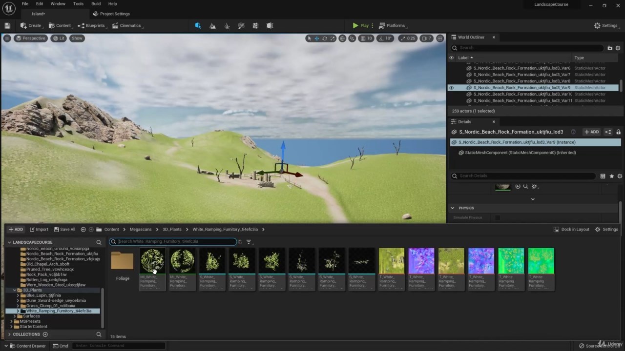Toggle visibility eye for rock formation Var9
This screenshot has width=625, height=351.
(x=451, y=88)
